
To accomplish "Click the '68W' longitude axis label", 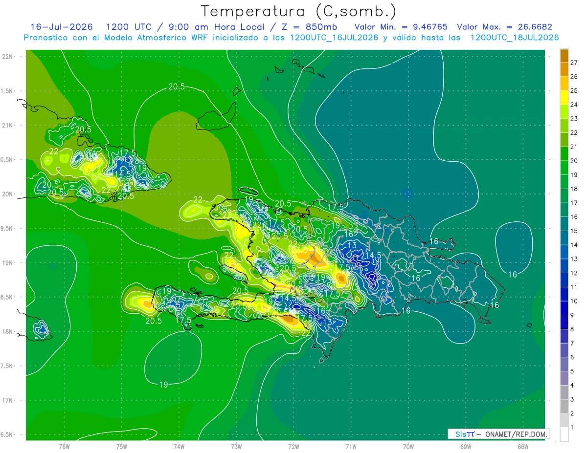I will (x=523, y=447).
